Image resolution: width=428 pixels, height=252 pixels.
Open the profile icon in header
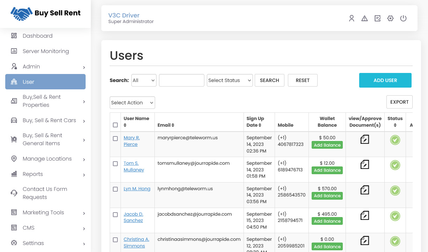click(x=351, y=18)
